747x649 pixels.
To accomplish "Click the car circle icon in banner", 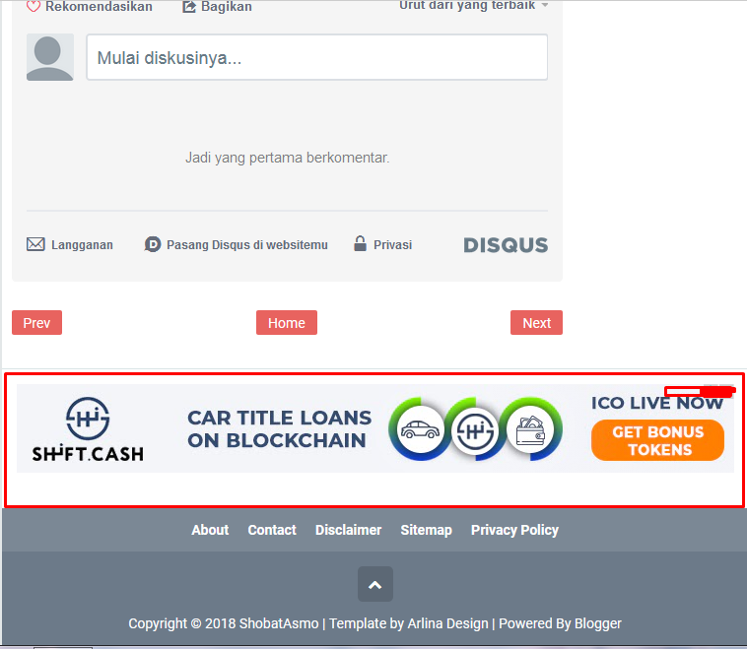I will click(420, 429).
